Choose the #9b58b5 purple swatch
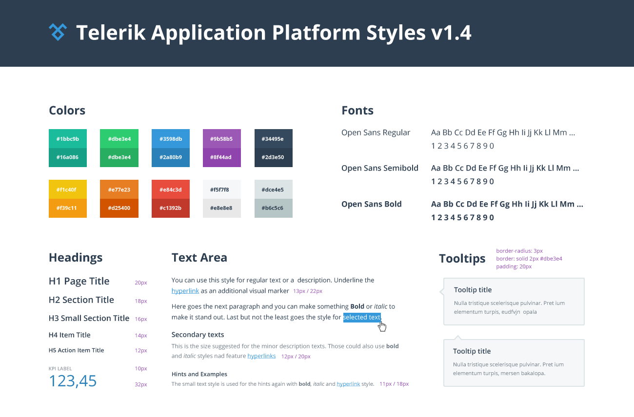 222,139
